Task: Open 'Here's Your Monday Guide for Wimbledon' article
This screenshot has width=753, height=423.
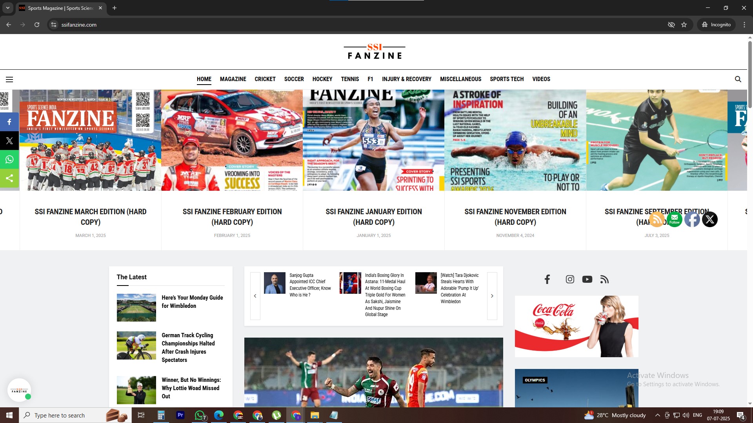Action: click(x=192, y=302)
